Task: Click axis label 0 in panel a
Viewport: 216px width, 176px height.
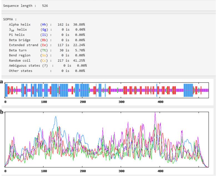Action: (x=5, y=102)
